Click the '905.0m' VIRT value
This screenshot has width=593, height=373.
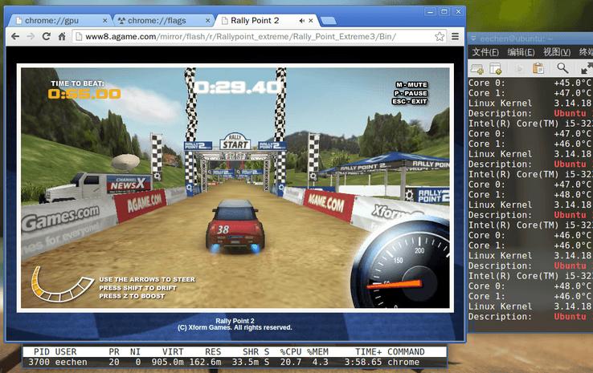coord(167,362)
